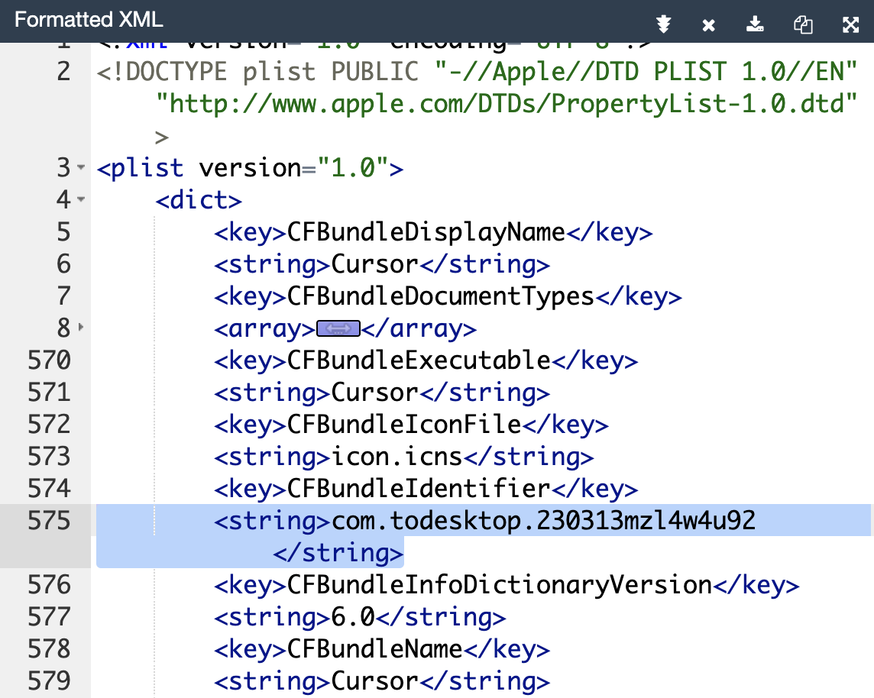Toggle fullscreen view of Formatted XML panel
Screen dimensions: 874x698
coord(850,24)
